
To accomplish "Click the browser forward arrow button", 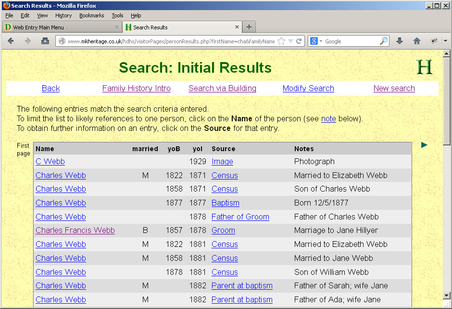I will [27, 41].
